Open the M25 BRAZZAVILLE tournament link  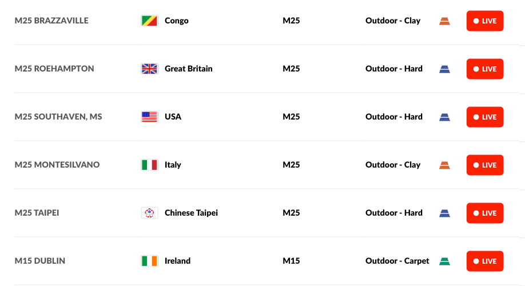[51, 21]
